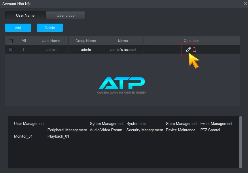
Task: Click the Operation column header
Action: pos(191,41)
